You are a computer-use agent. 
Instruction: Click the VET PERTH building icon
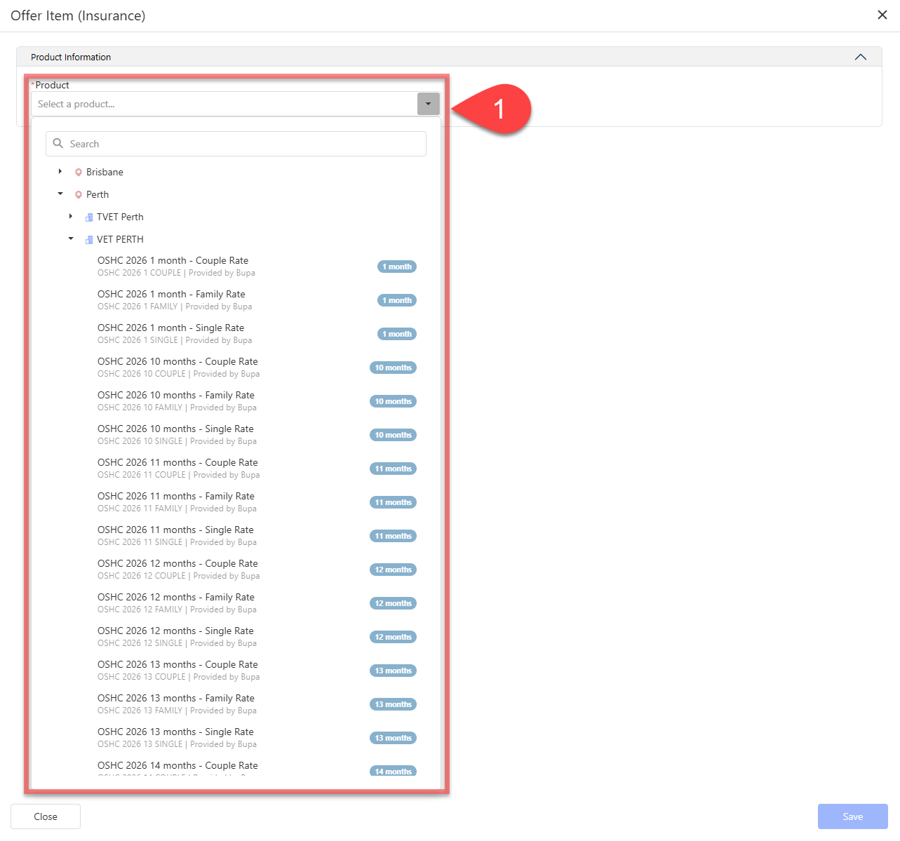89,240
